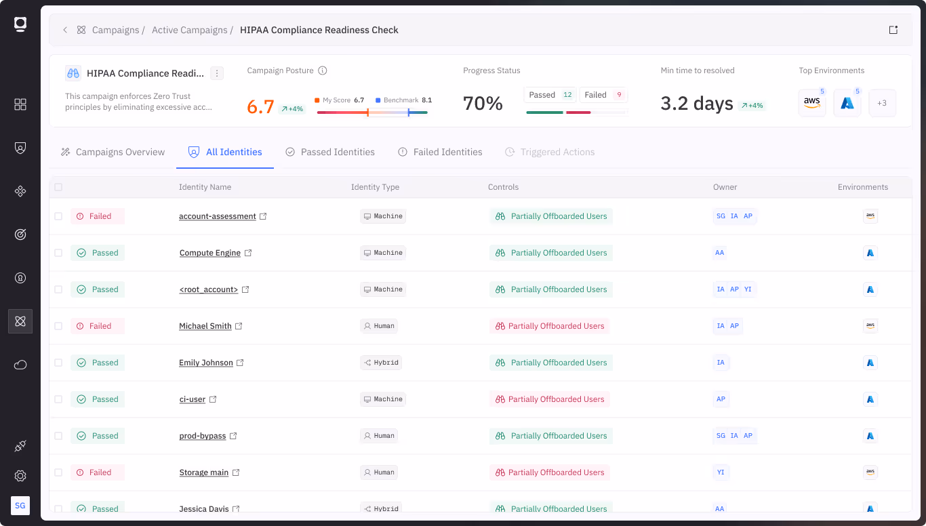Open external link icon for account-assessment

pos(264,216)
